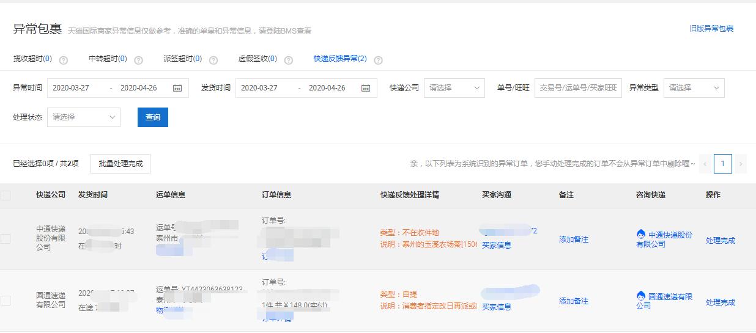Open 买家信息 in 中通快递 row
756x333 pixels.
click(x=497, y=246)
